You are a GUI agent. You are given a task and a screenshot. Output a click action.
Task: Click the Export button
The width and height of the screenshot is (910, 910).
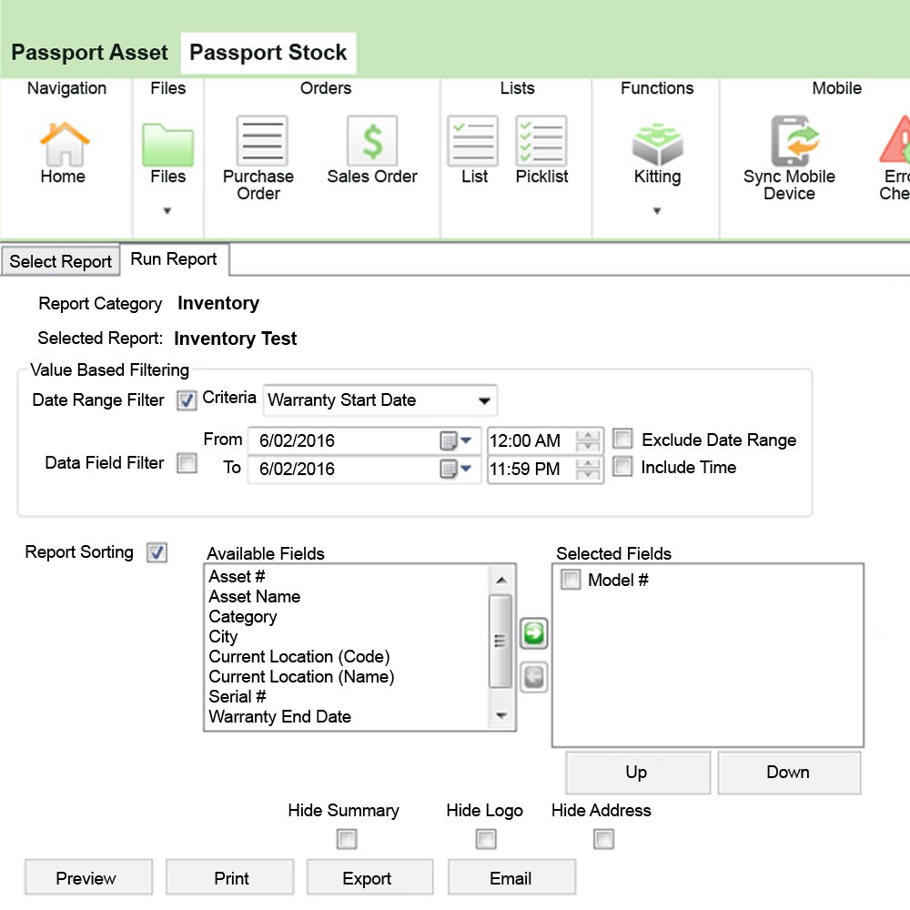369,877
